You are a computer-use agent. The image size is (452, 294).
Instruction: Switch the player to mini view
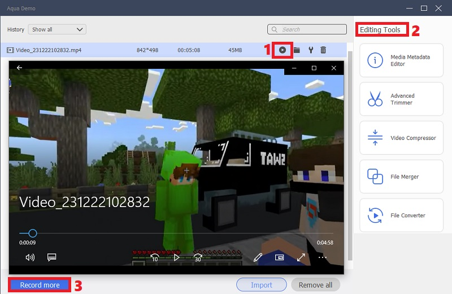[x=279, y=257]
